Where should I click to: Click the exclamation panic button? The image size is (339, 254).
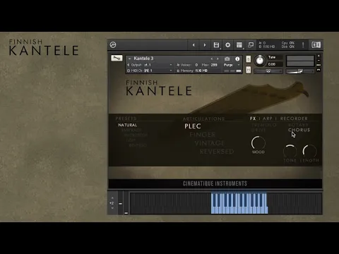(303, 44)
